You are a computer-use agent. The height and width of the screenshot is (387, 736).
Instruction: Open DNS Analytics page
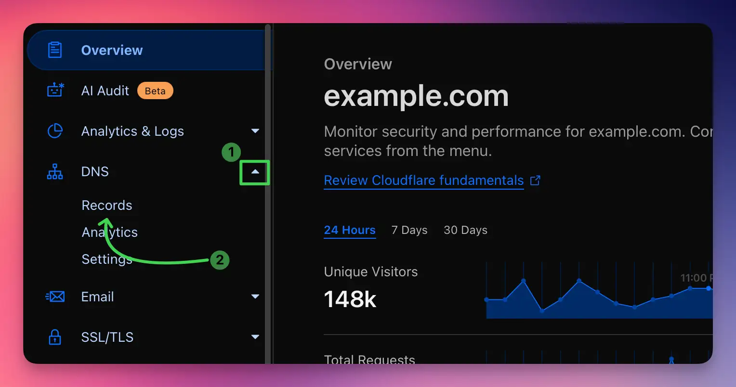pos(109,232)
